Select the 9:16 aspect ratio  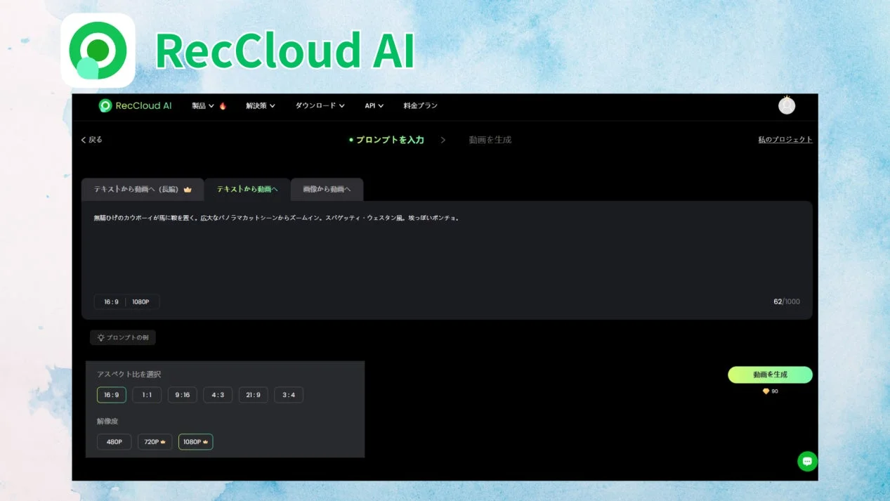point(182,394)
